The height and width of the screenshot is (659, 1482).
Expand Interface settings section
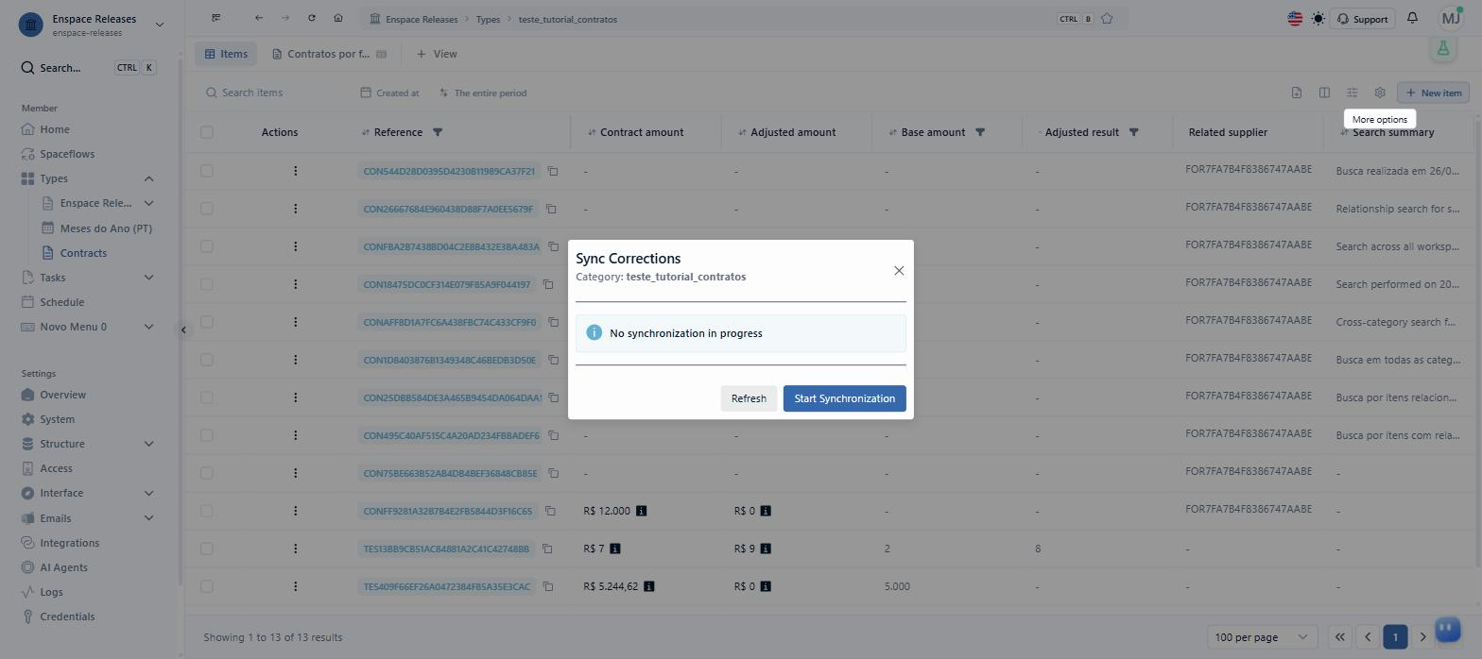[148, 493]
